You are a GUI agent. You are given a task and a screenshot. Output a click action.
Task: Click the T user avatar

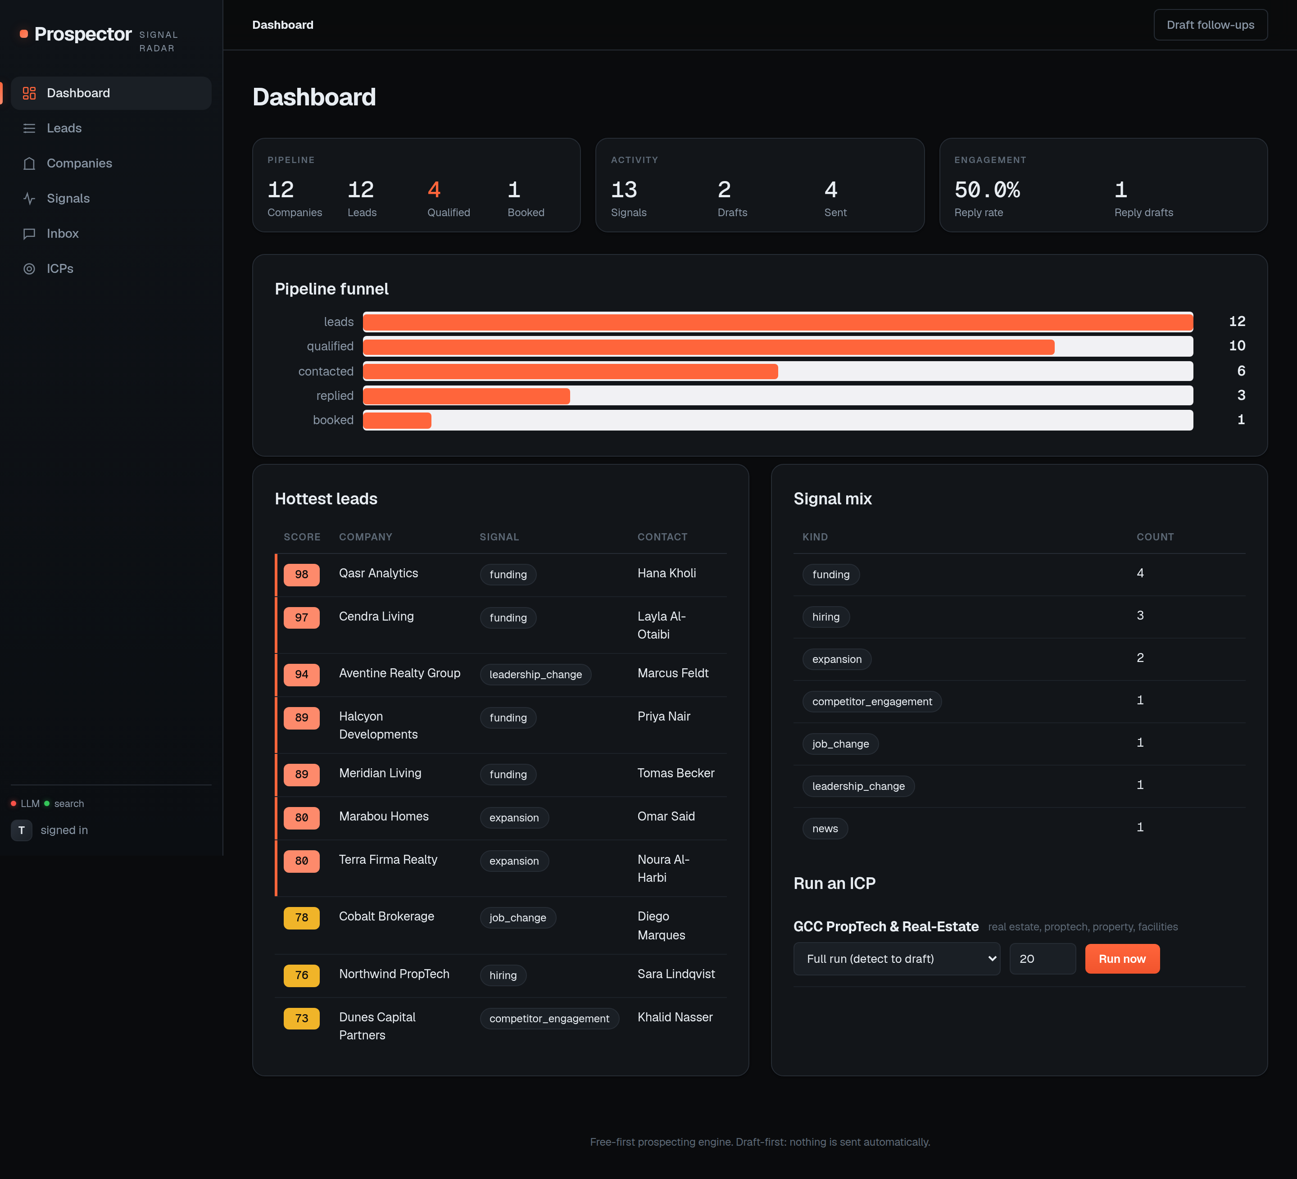pos(22,830)
